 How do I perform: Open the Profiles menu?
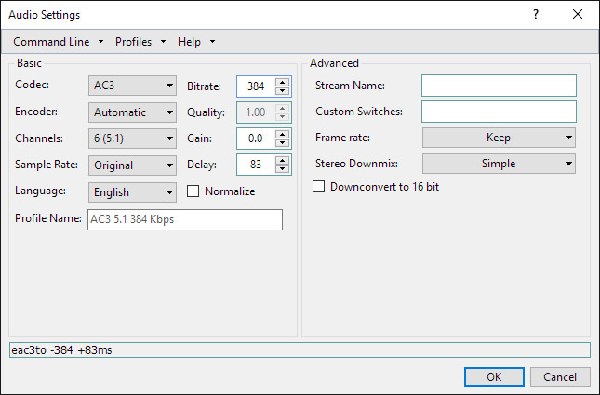(x=140, y=42)
